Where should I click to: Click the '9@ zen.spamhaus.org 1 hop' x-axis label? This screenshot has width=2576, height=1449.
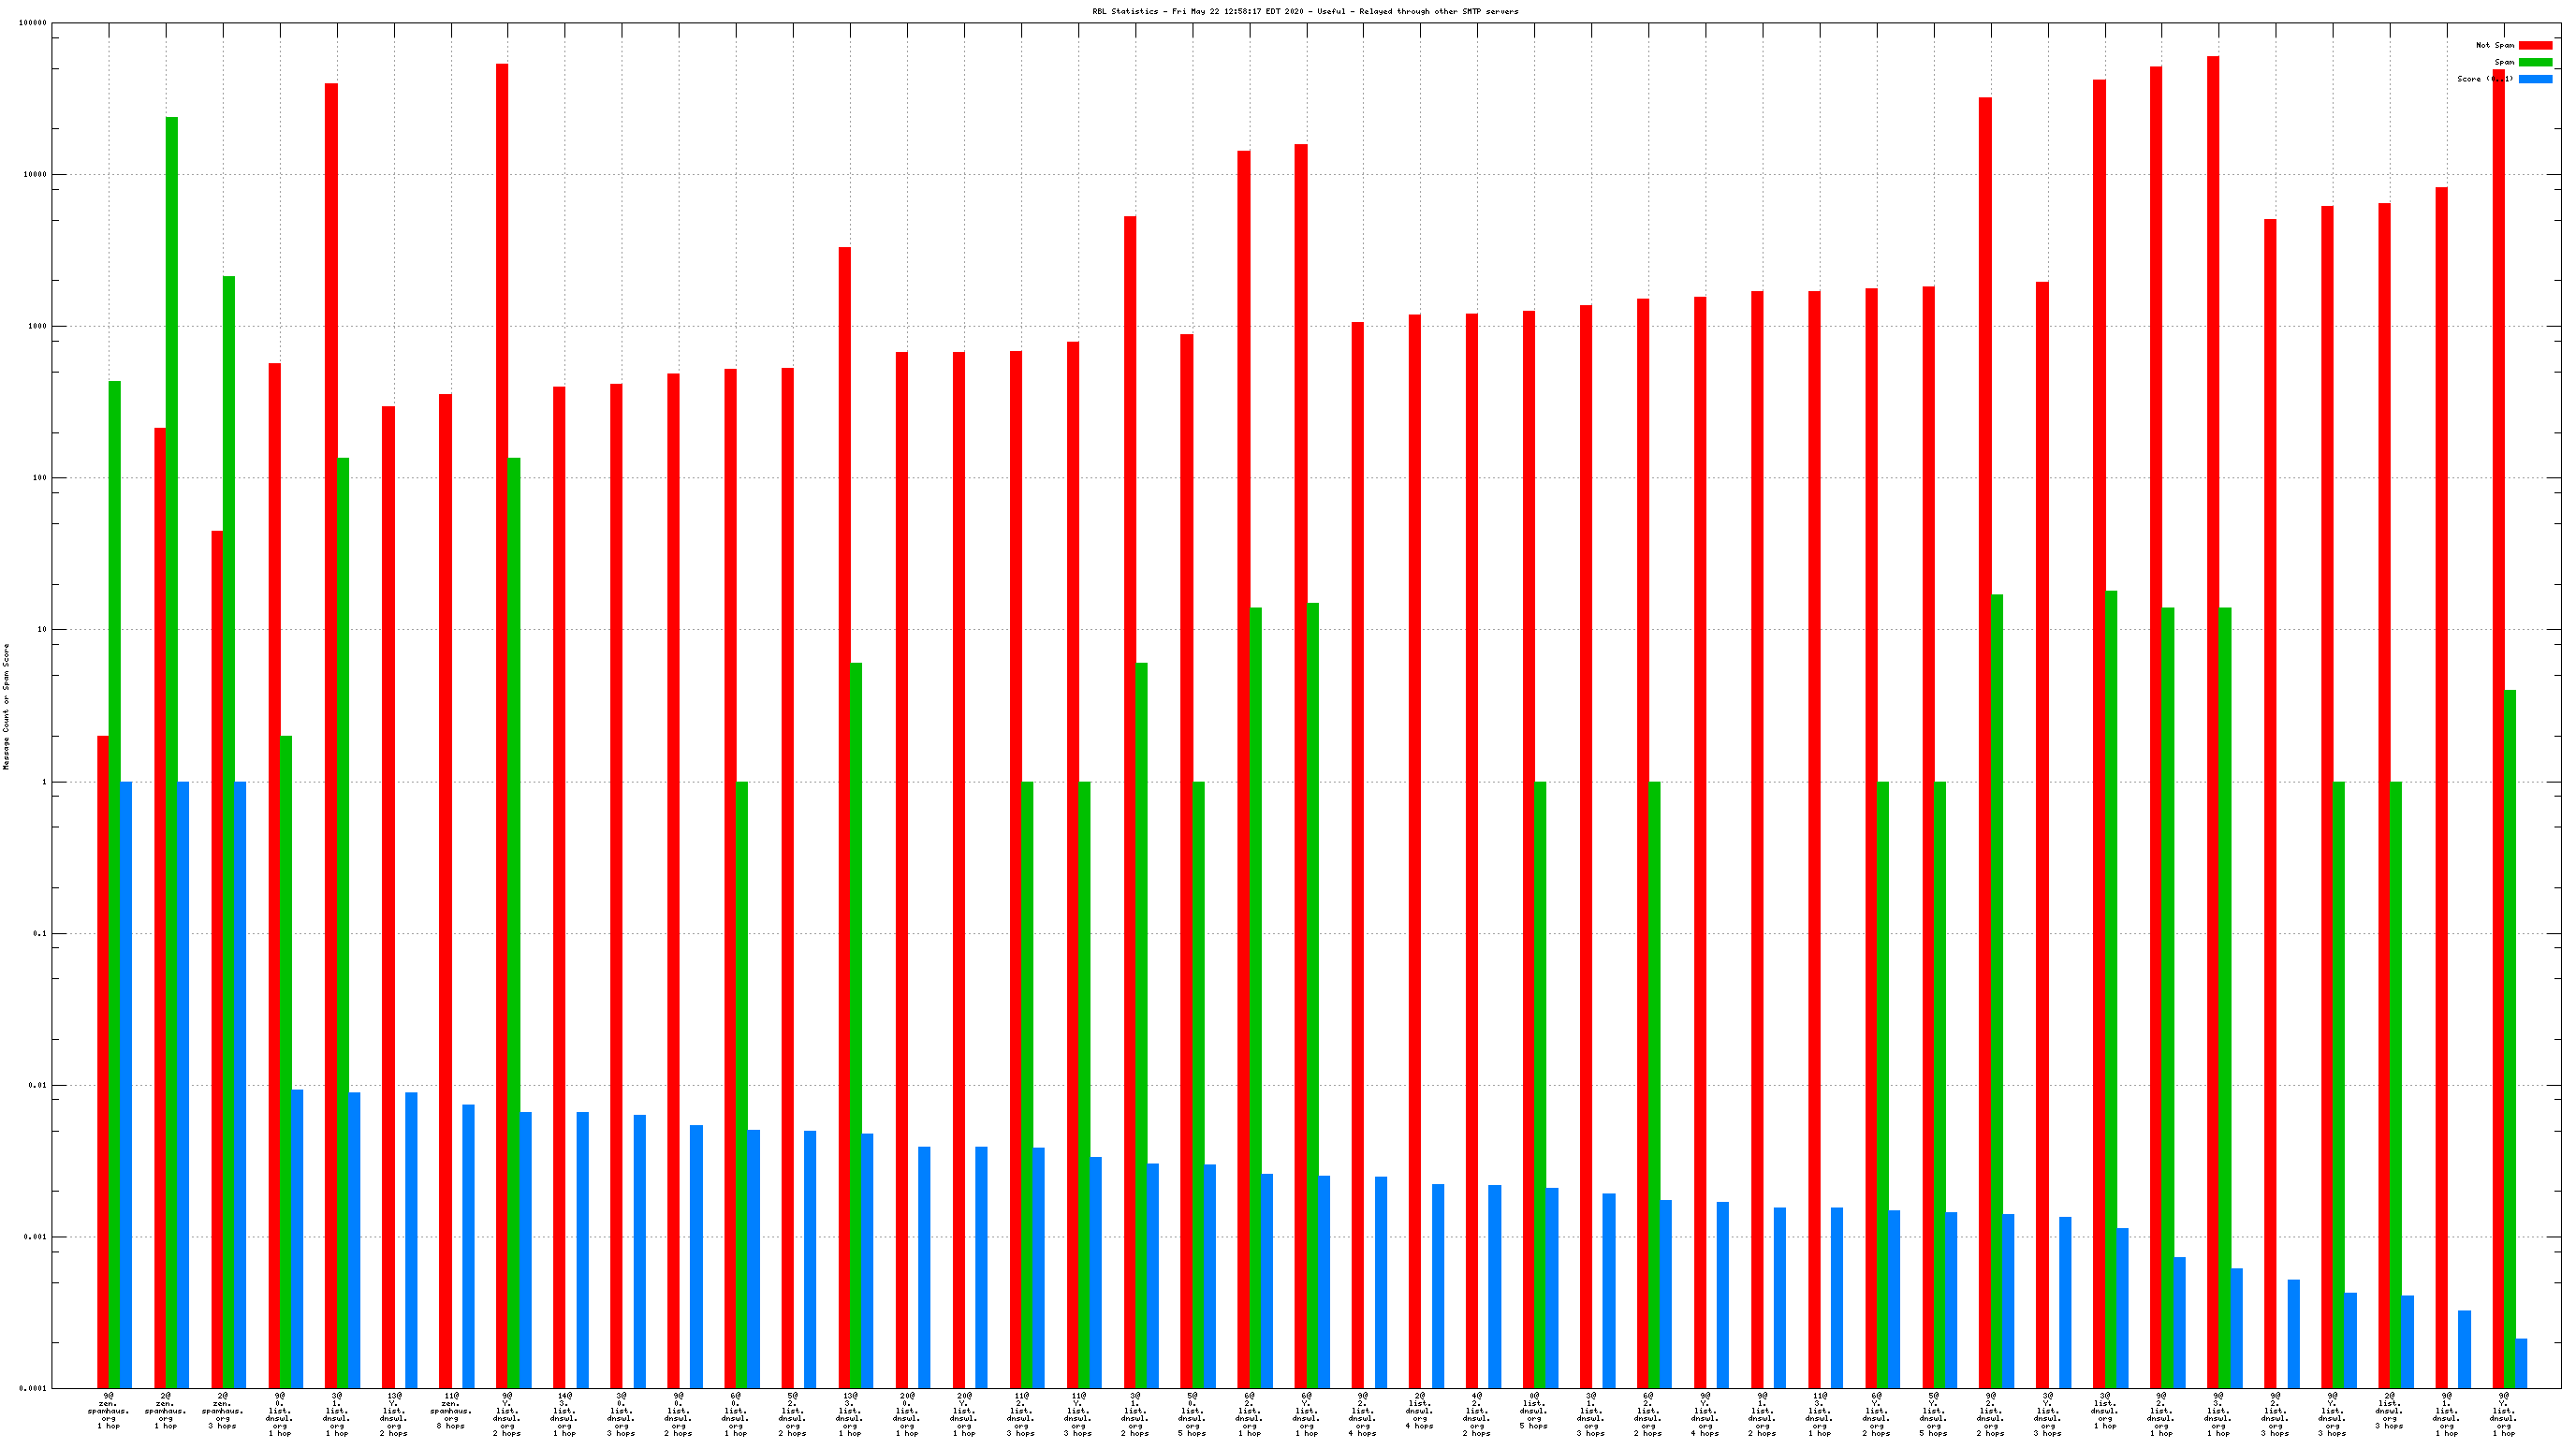tap(109, 1410)
